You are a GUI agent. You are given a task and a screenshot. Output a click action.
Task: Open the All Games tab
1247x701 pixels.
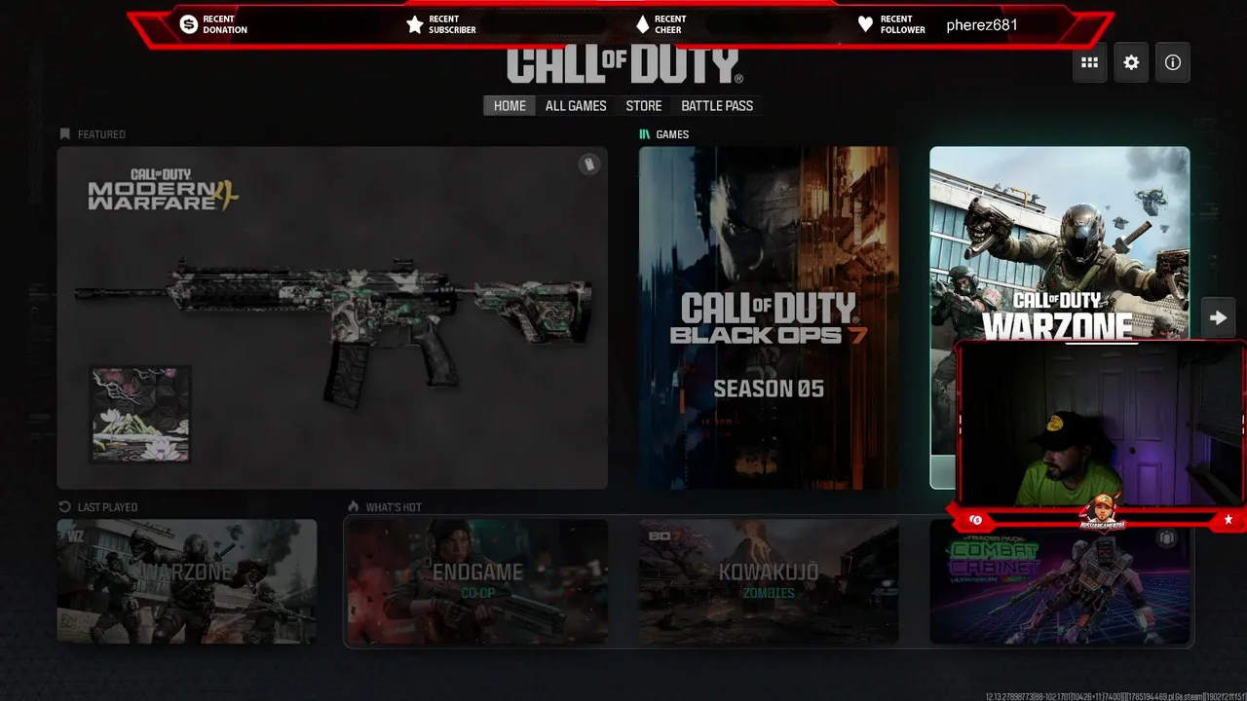pyautogui.click(x=576, y=106)
